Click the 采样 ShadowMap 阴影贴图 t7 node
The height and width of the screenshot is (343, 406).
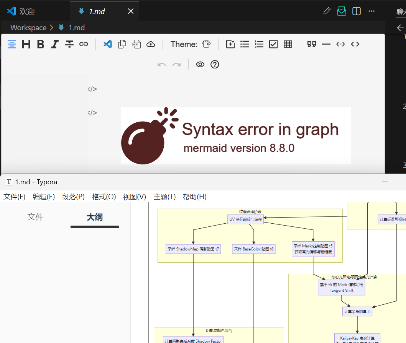click(193, 249)
